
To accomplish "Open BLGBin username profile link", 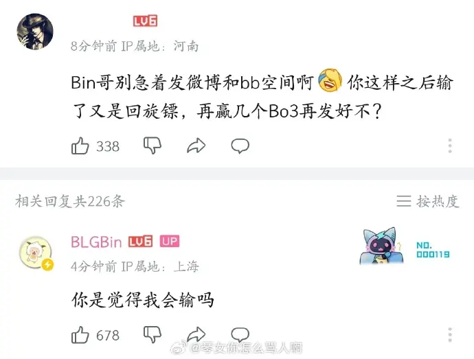I will click(96, 242).
